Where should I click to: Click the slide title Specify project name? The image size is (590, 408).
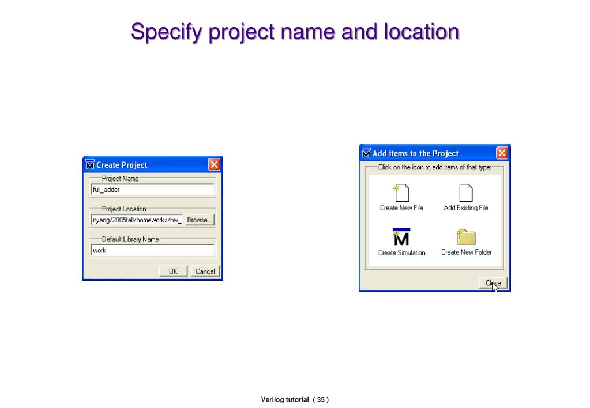point(295,32)
